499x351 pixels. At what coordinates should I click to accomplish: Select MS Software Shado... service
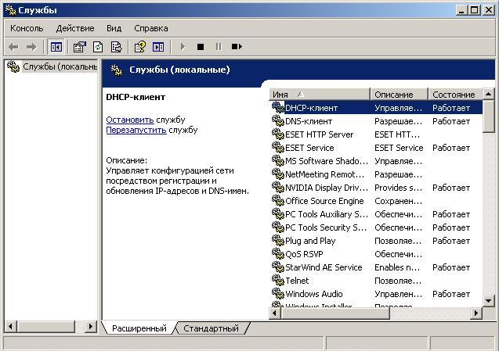pos(327,161)
